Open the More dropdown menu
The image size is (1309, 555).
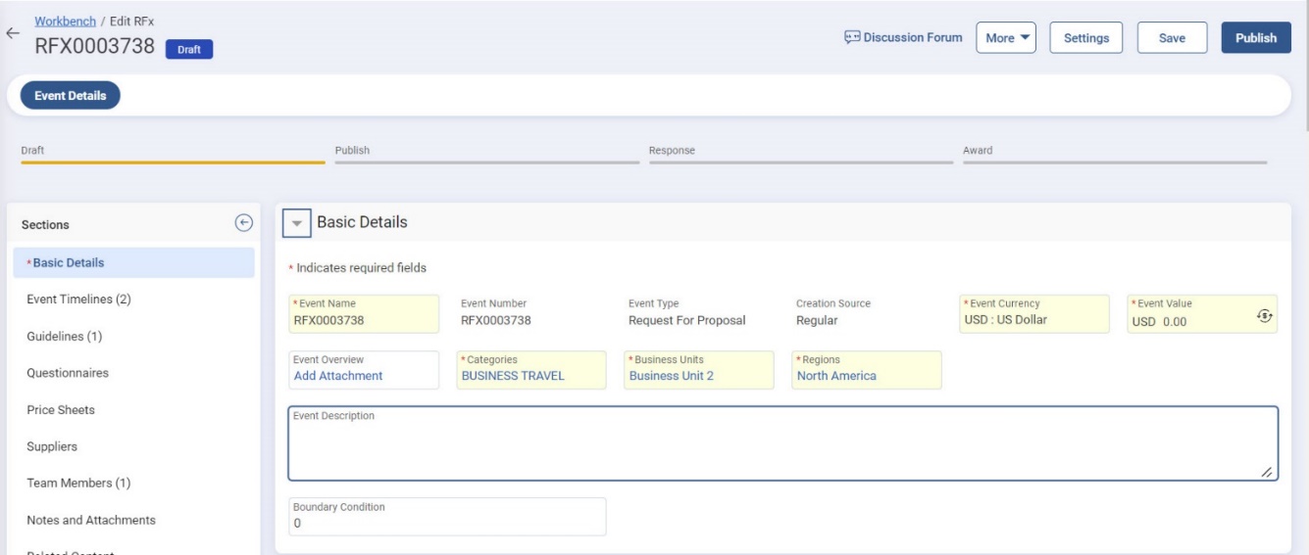point(1006,38)
